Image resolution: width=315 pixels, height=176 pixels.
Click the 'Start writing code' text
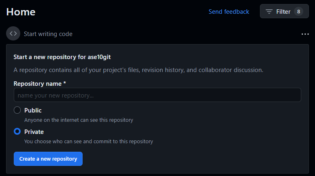(x=48, y=34)
